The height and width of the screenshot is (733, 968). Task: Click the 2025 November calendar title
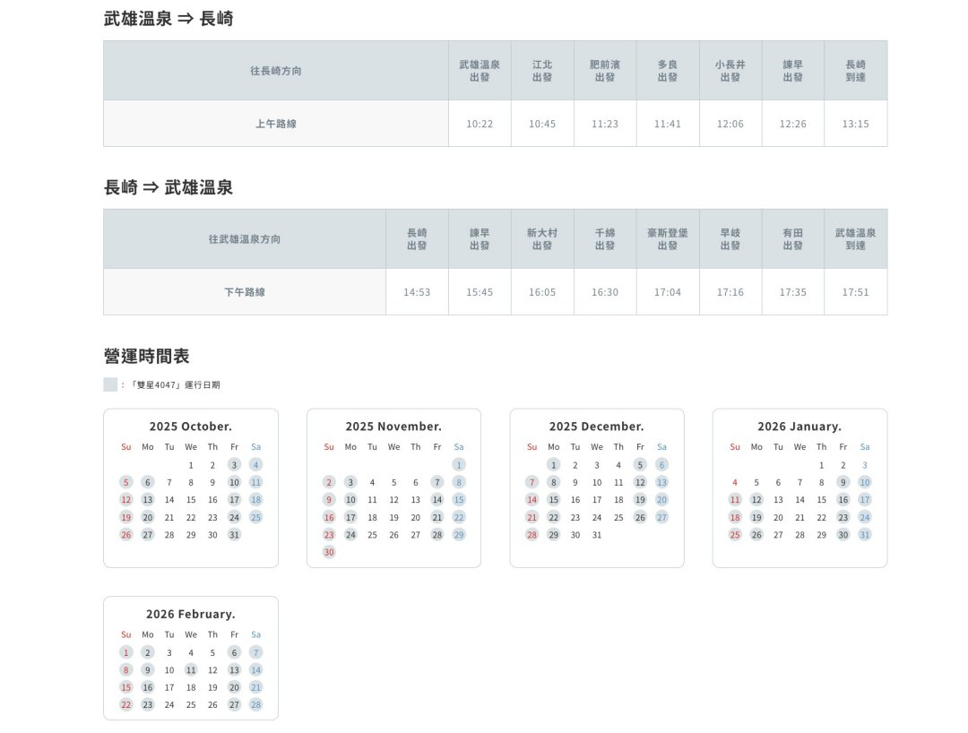(x=393, y=427)
